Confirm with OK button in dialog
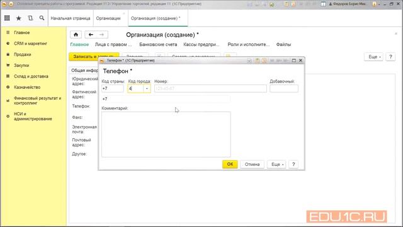Image resolution: width=403 pixels, height=227 pixels. (x=230, y=164)
